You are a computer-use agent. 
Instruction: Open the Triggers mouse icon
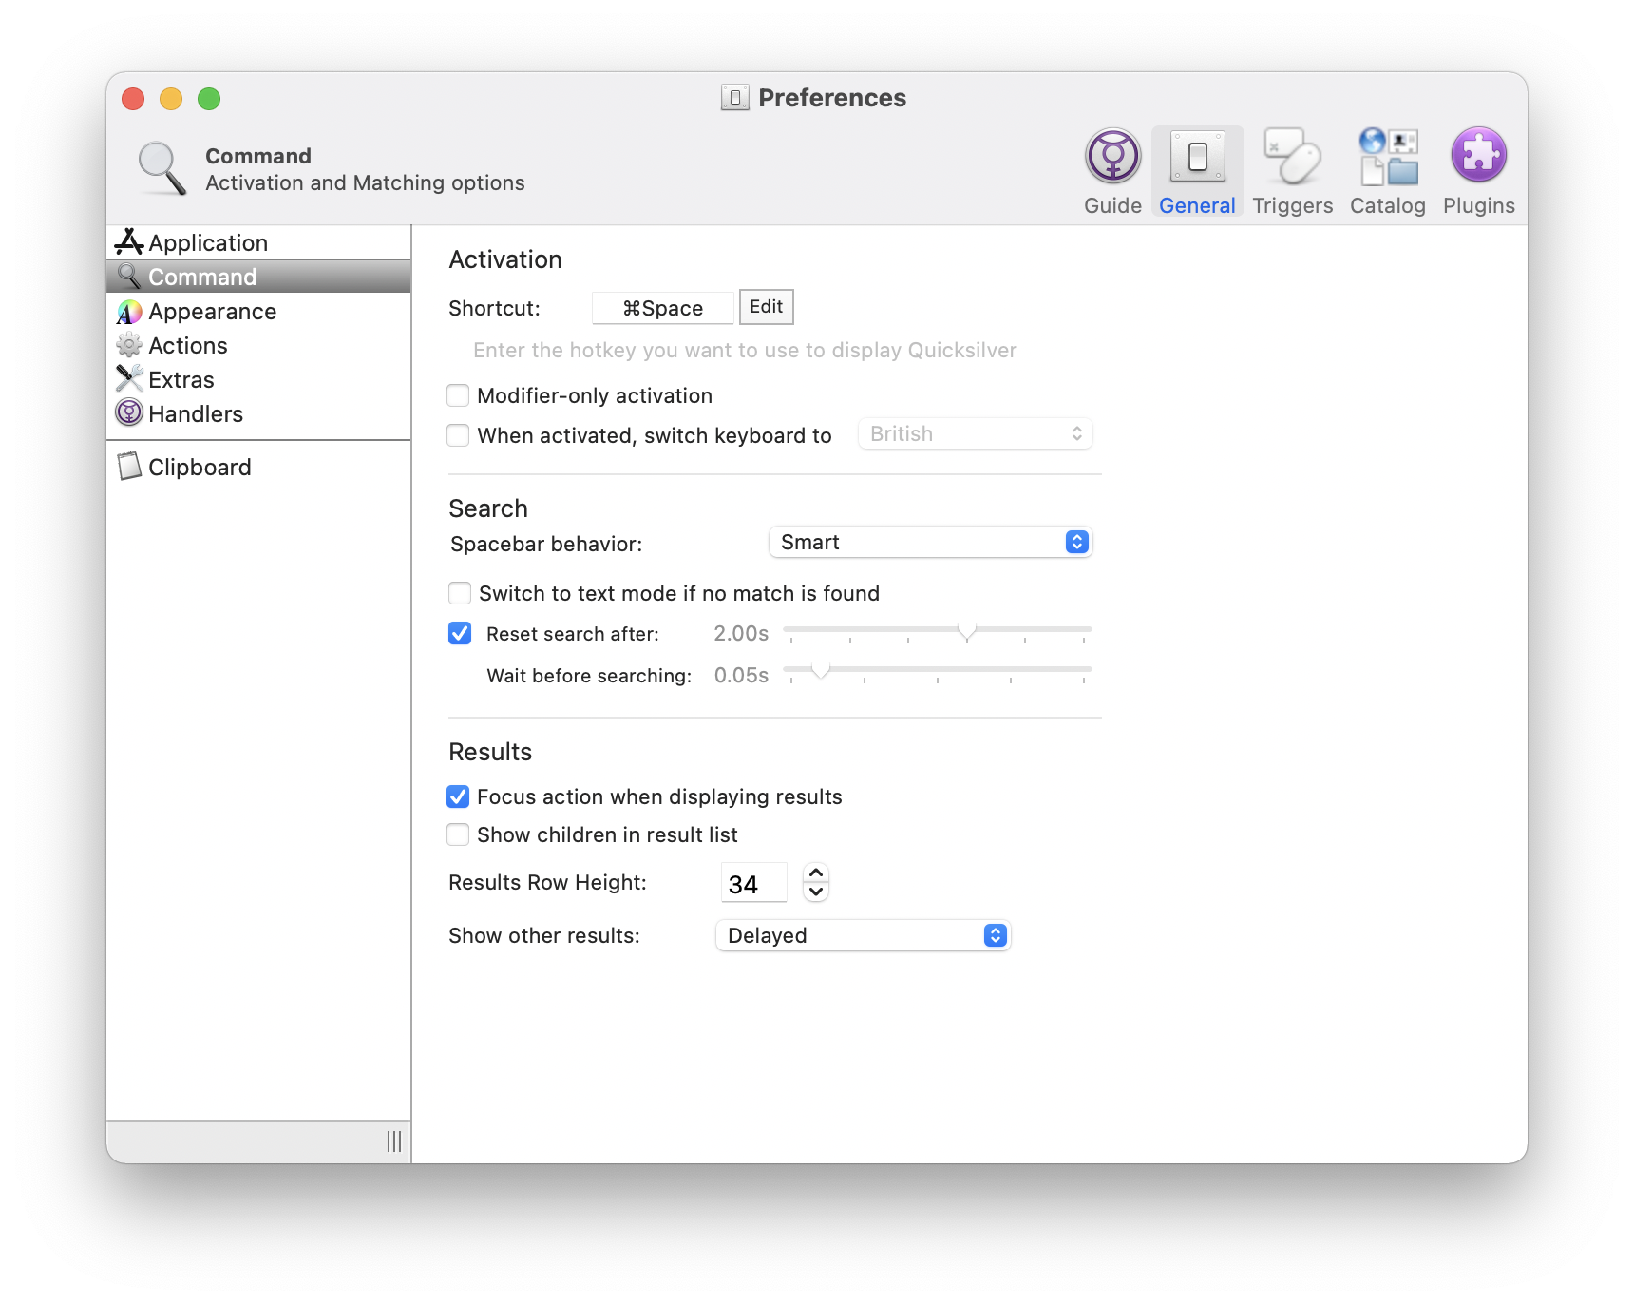(x=1292, y=157)
